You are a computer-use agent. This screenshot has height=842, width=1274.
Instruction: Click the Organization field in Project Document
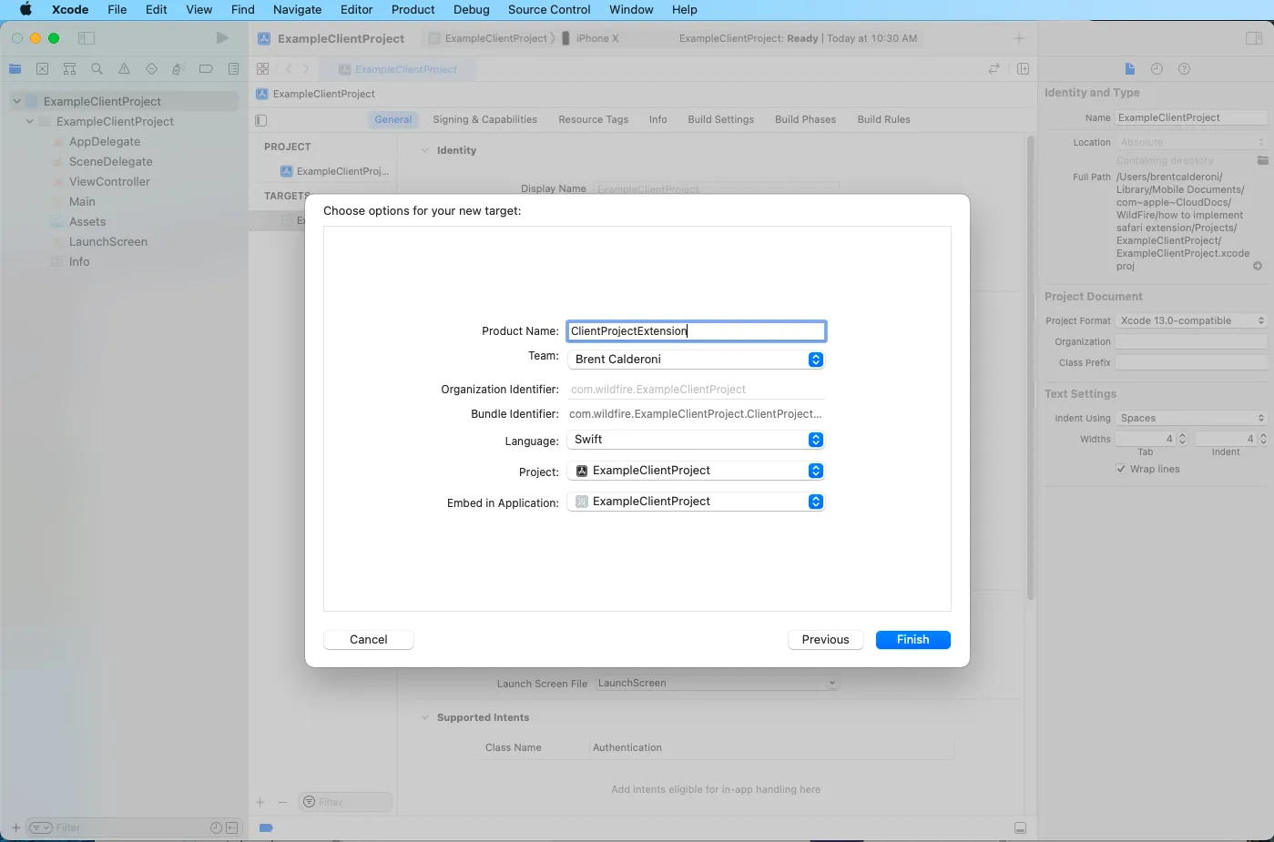point(1191,341)
